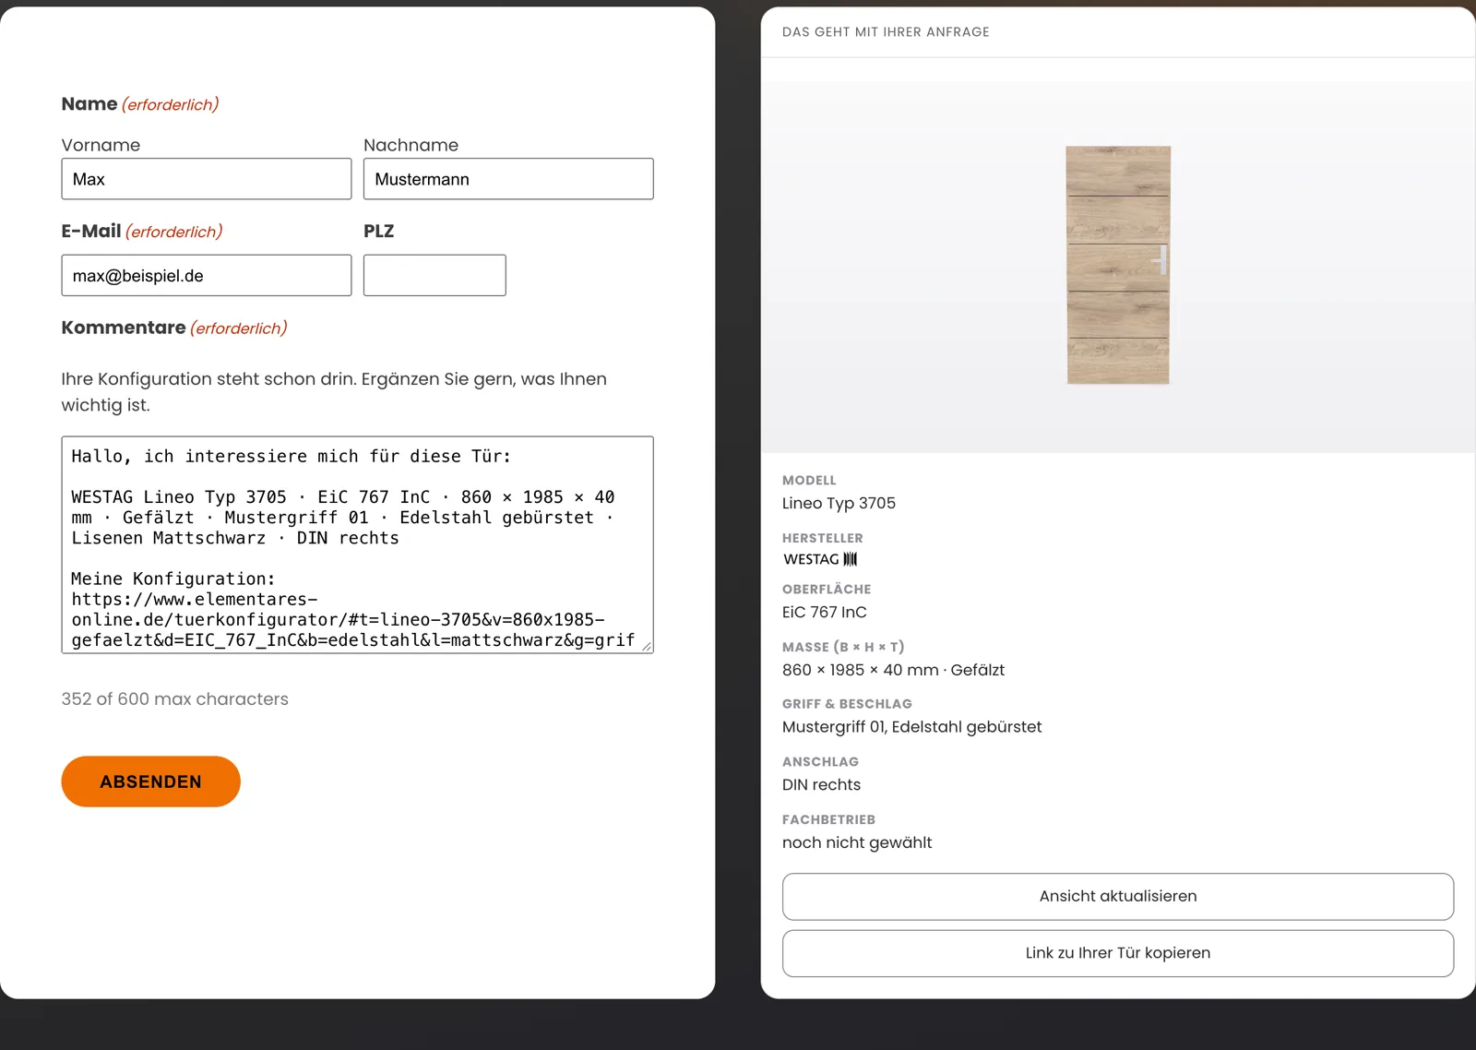Click the Ansicht aktualisieren button

1118,896
